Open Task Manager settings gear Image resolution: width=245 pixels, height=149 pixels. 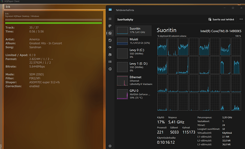click(110, 146)
